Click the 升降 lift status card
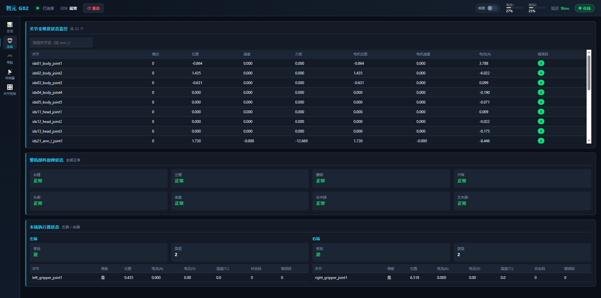 [522, 178]
